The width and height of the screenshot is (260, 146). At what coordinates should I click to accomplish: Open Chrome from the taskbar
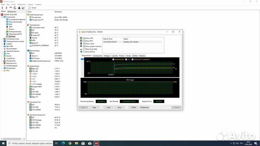tap(70, 143)
